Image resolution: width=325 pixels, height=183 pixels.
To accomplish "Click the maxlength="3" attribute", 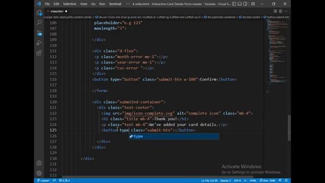I will (x=109, y=28).
